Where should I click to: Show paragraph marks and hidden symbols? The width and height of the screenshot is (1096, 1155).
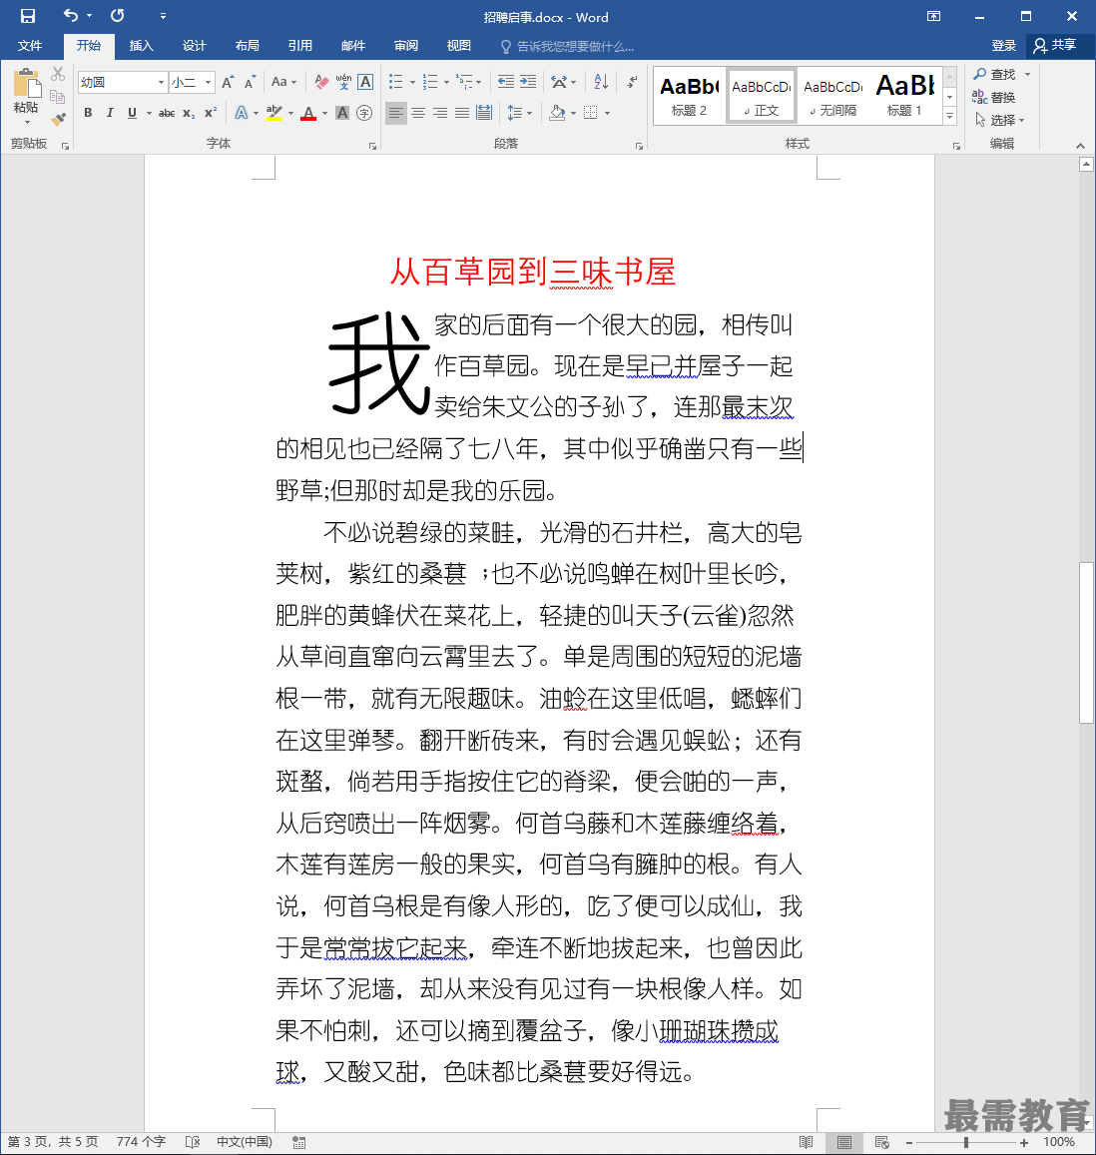coord(632,82)
